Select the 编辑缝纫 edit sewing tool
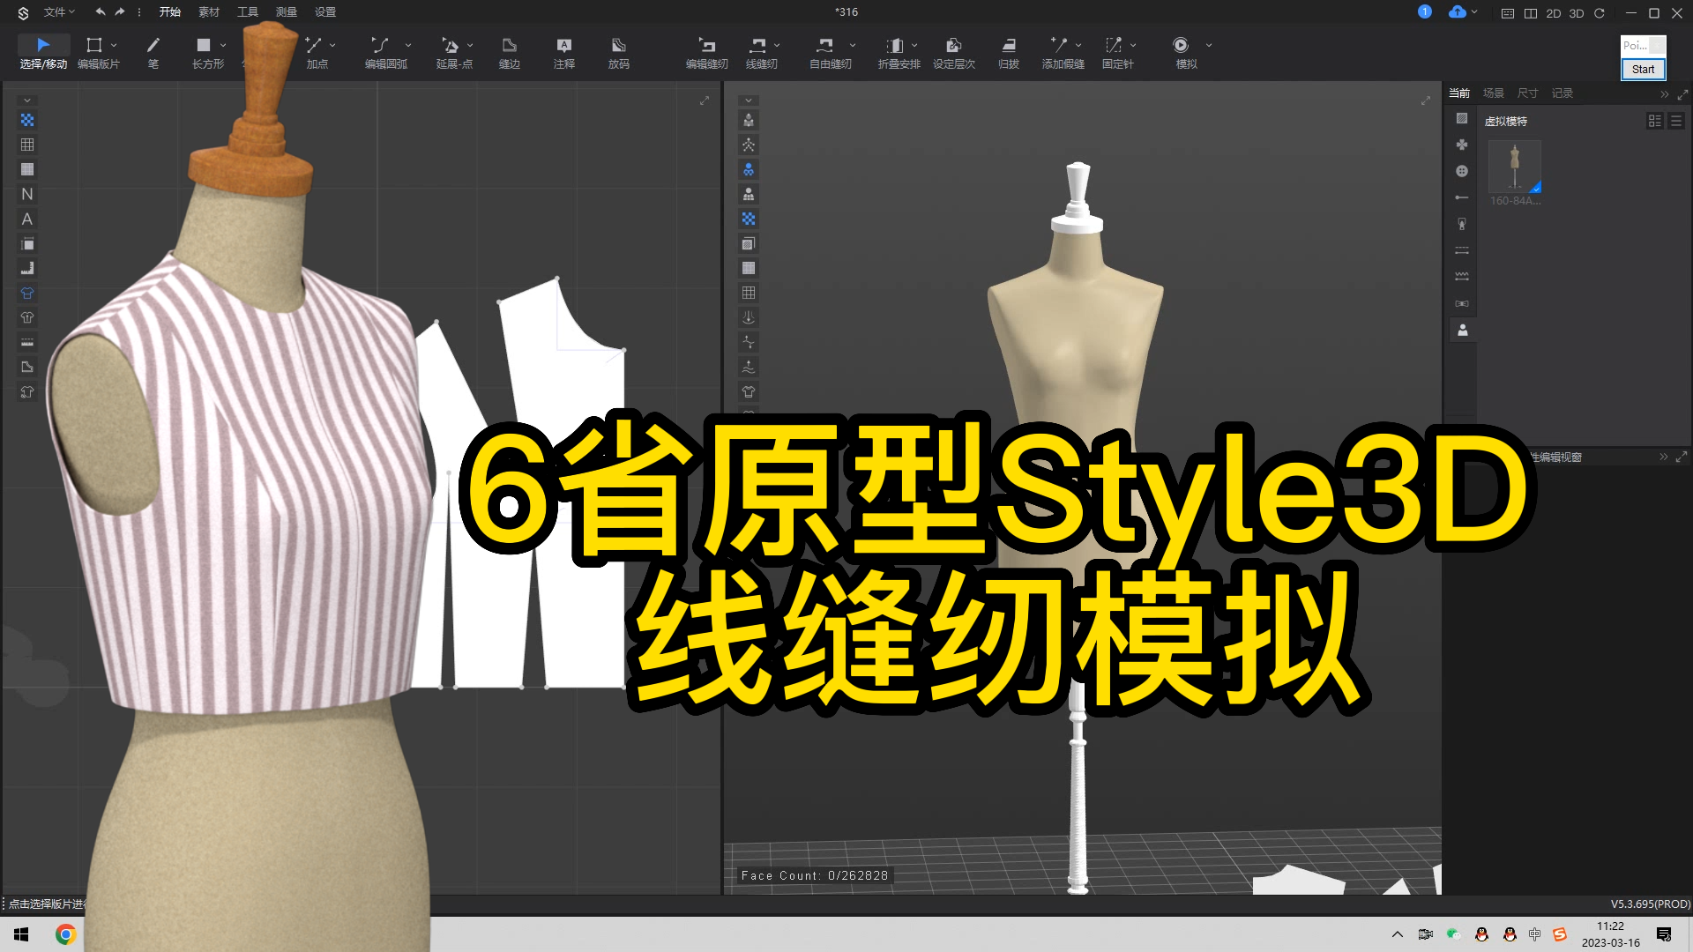Viewport: 1693px width, 952px height. 706,52
